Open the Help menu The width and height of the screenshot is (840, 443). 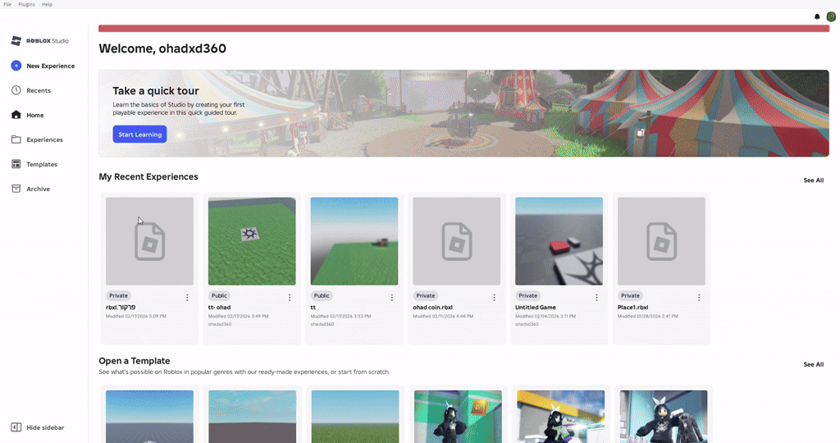point(47,4)
